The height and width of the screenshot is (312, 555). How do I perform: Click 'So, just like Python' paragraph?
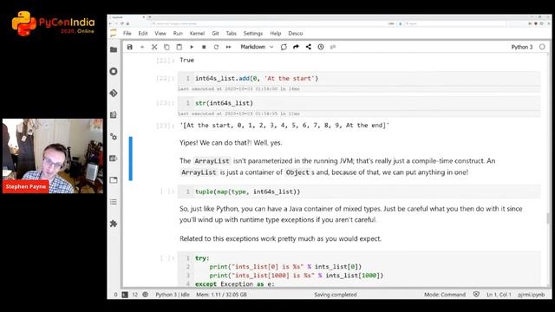350,214
